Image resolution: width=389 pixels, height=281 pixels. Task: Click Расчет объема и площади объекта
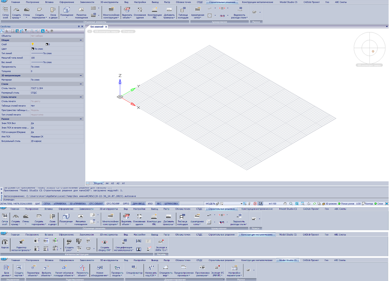64,270
